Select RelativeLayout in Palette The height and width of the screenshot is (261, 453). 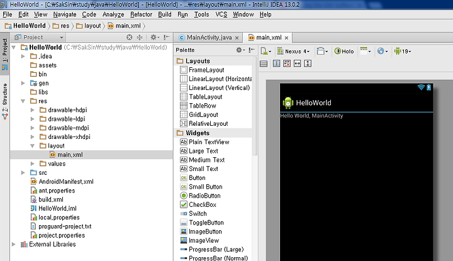click(204, 123)
